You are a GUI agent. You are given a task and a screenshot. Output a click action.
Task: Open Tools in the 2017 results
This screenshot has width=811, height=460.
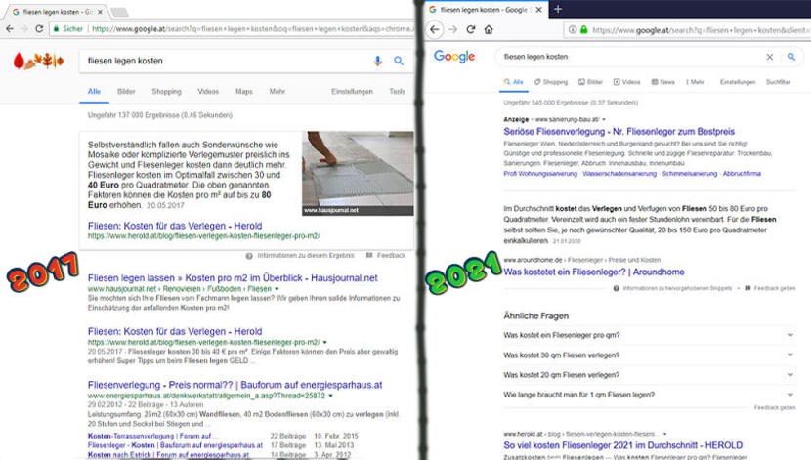[398, 92]
